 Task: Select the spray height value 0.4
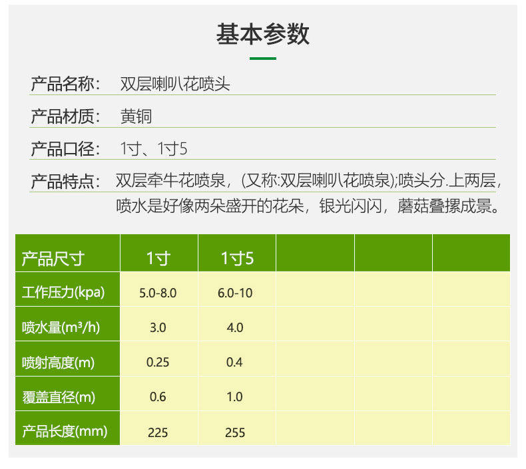pyautogui.click(x=234, y=363)
